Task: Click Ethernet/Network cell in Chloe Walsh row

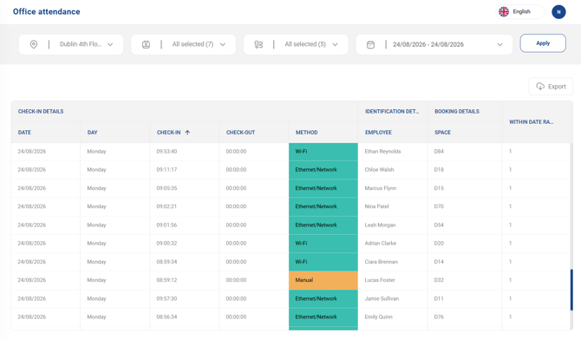Action: click(323, 170)
